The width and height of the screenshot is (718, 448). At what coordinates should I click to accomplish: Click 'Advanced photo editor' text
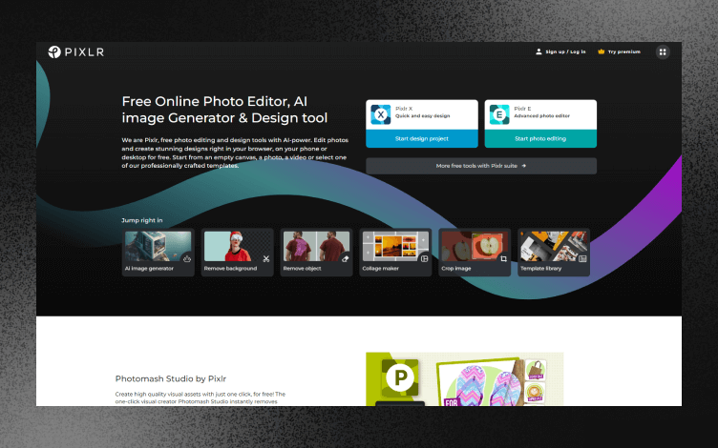click(541, 116)
